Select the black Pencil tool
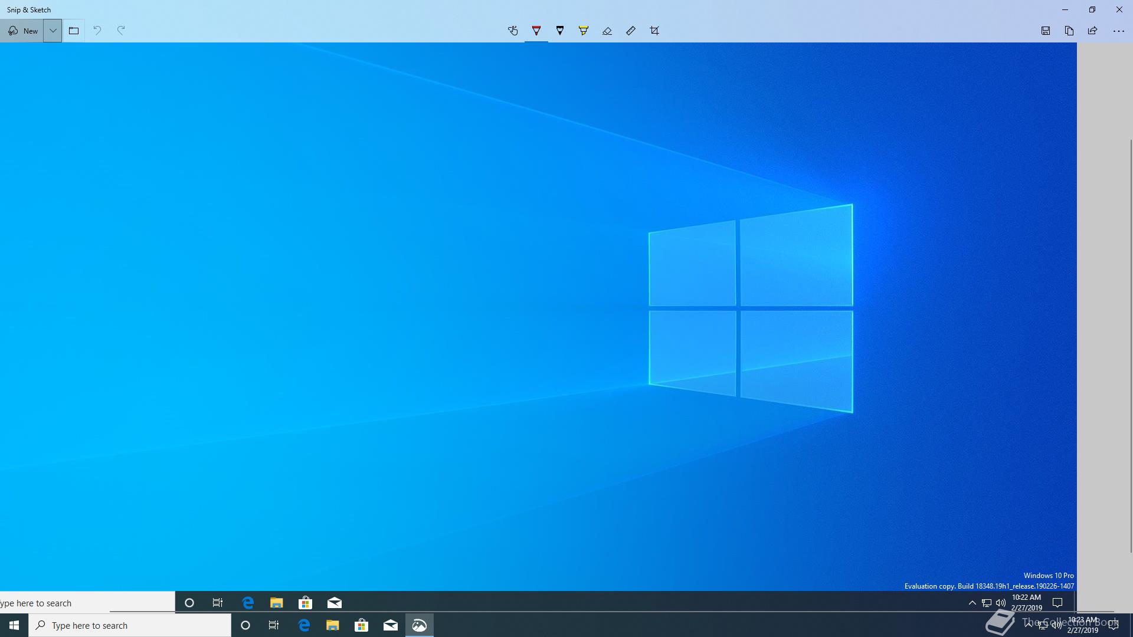1133x637 pixels. click(x=560, y=31)
